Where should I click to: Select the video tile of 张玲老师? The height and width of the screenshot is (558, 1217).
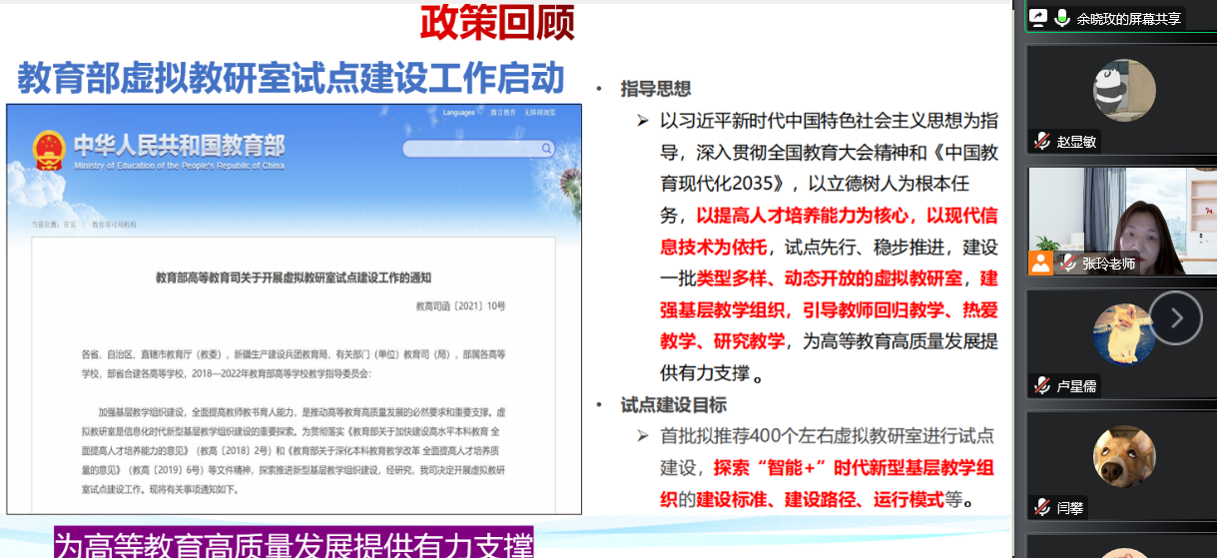pyautogui.click(x=1121, y=222)
